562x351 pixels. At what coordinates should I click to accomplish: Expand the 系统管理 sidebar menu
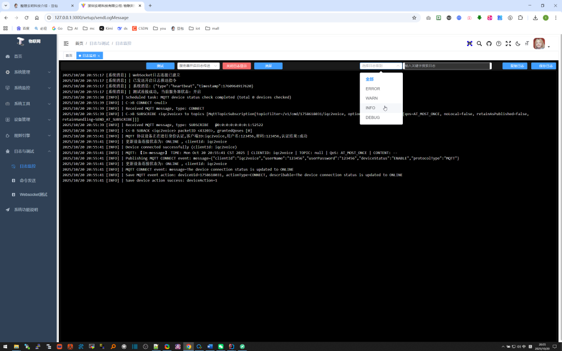(x=29, y=72)
